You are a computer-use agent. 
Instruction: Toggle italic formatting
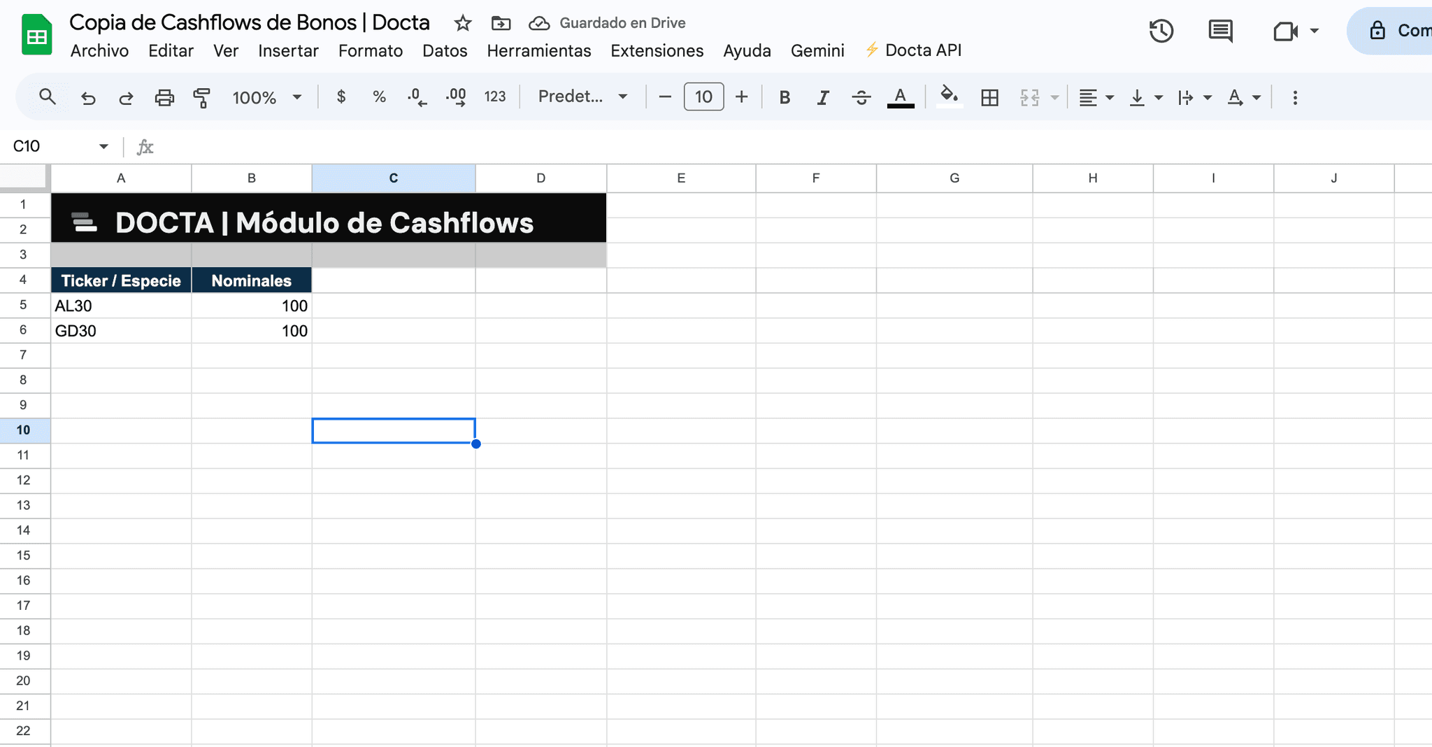(x=823, y=97)
